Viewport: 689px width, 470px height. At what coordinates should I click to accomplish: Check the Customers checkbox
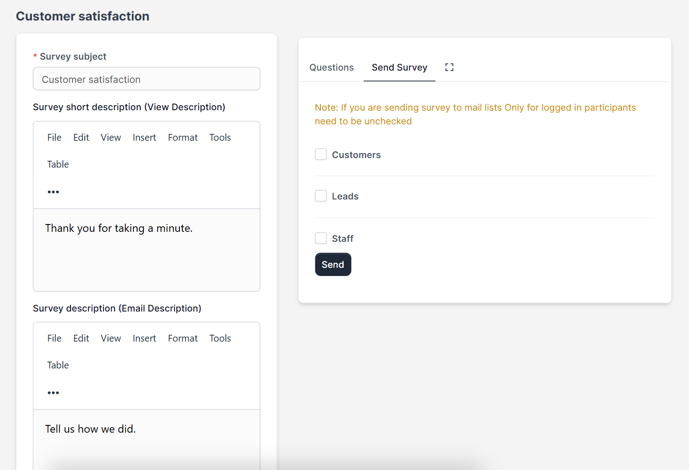(x=321, y=154)
